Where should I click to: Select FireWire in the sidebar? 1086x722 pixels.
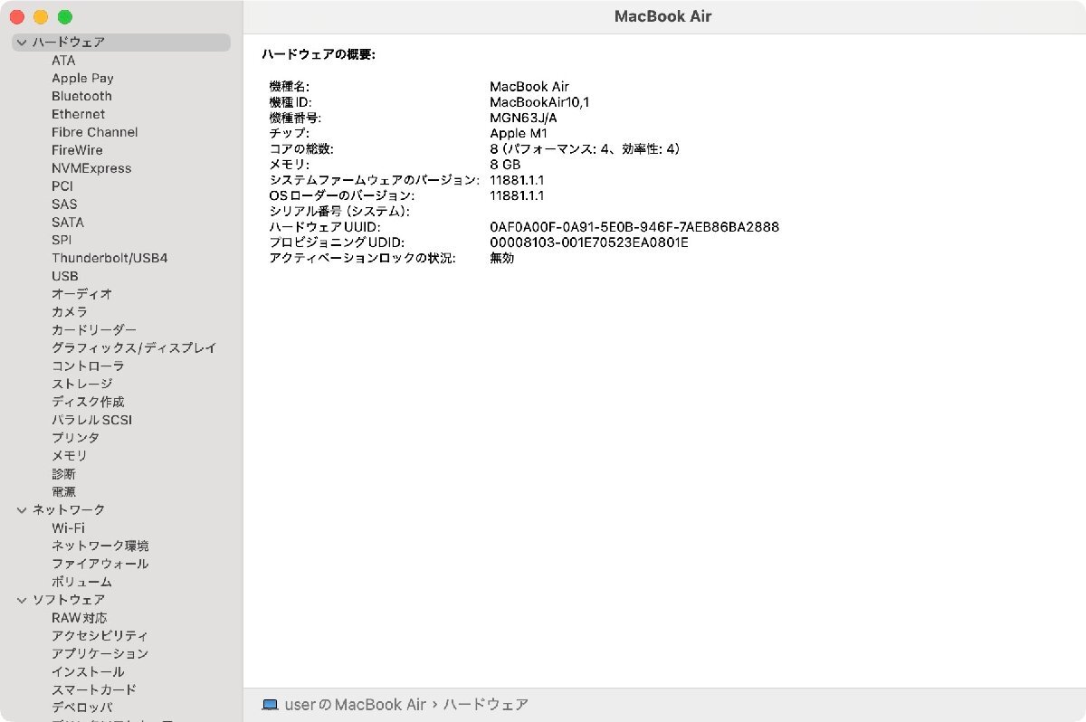coord(77,150)
